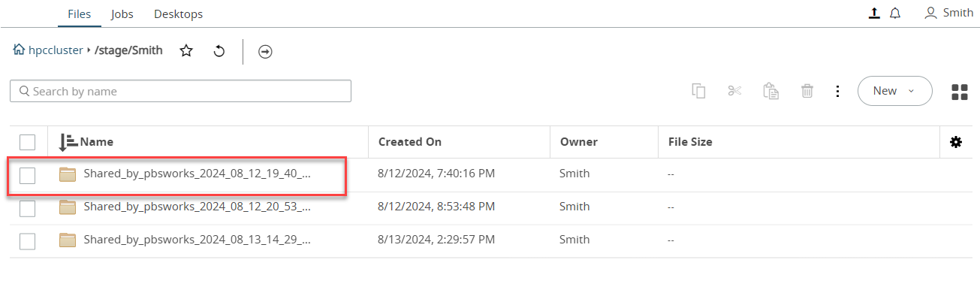Image resolution: width=980 pixels, height=287 pixels.
Task: Click the paste clipboard icon
Action: pos(770,91)
